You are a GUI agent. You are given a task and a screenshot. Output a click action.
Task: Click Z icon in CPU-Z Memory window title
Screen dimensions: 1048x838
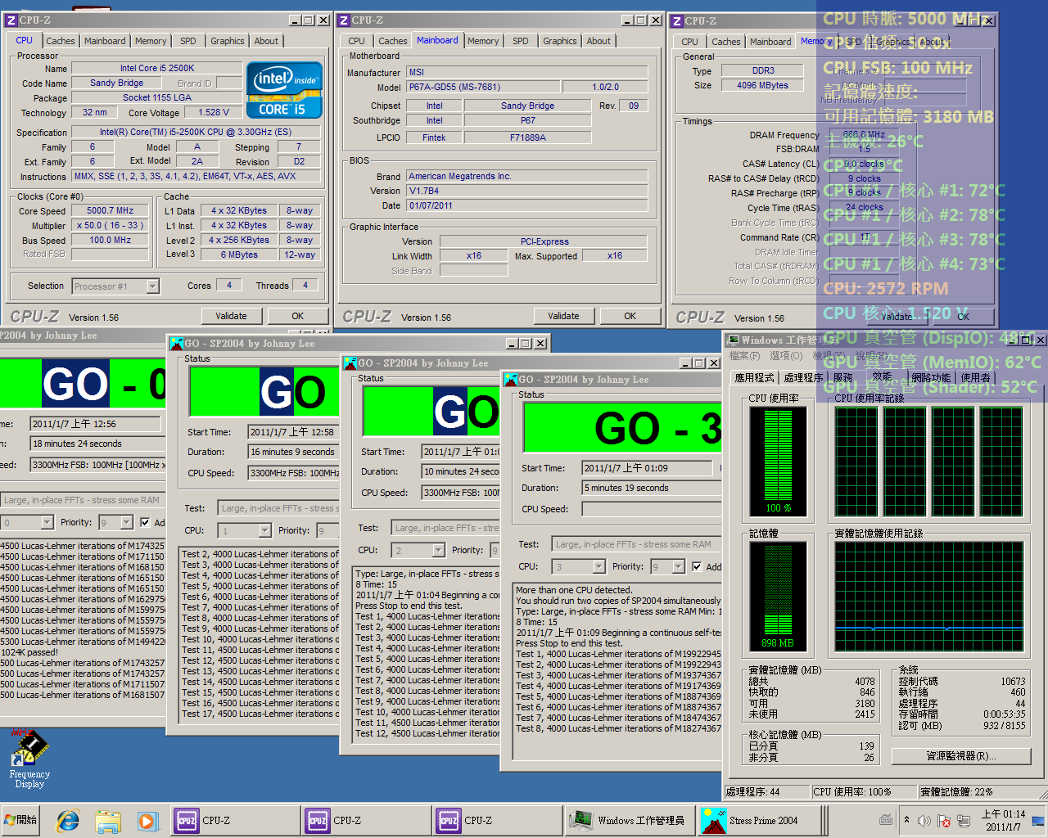point(676,20)
